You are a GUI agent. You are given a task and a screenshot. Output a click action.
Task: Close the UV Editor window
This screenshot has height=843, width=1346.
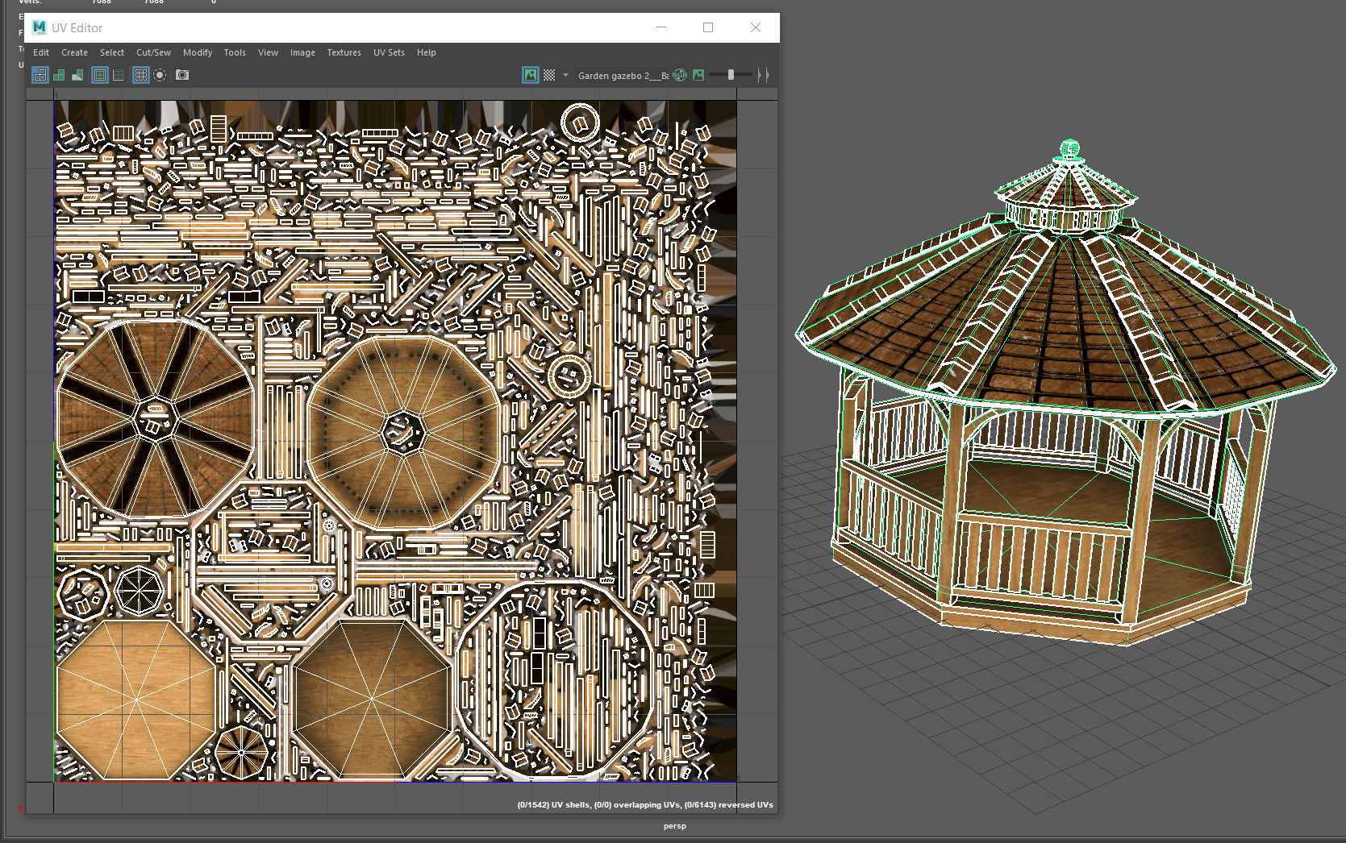coord(756,27)
